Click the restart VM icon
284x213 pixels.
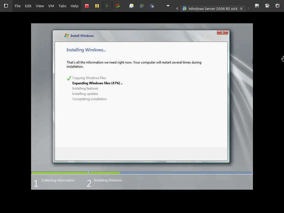click(x=118, y=6)
